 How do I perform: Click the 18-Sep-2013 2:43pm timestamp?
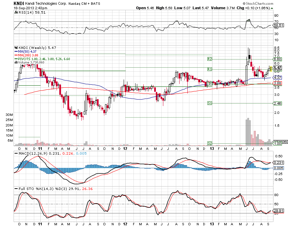pyautogui.click(x=30, y=8)
